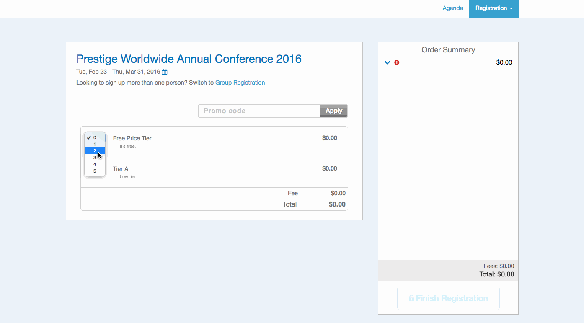Select quantity 5 from the dropdown list
This screenshot has height=323, width=584.
pos(95,171)
